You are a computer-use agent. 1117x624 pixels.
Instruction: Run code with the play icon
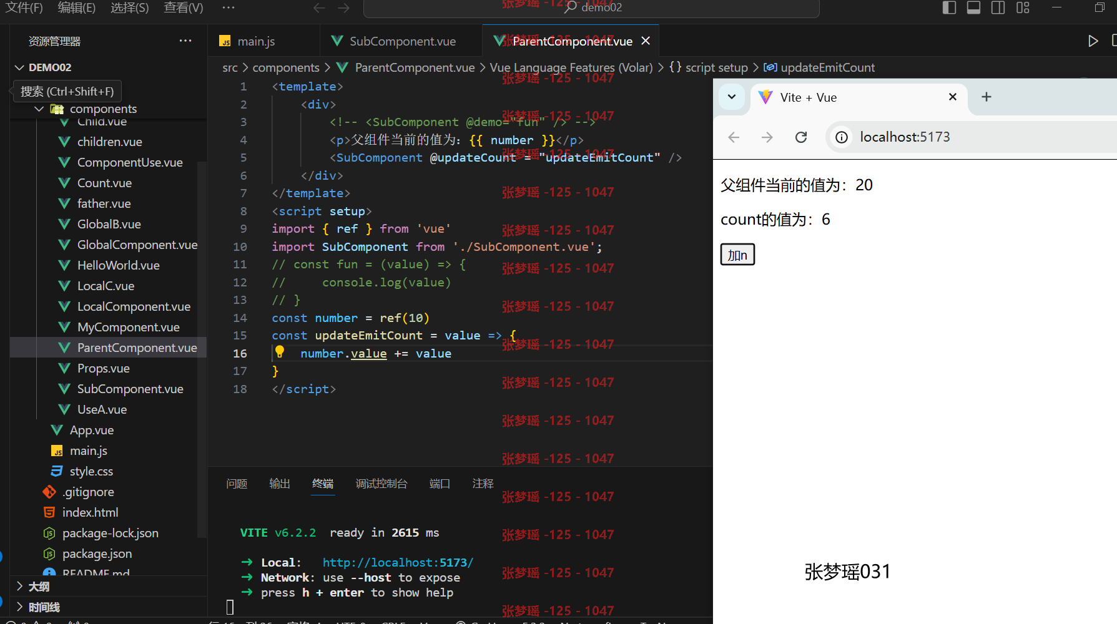(1093, 41)
